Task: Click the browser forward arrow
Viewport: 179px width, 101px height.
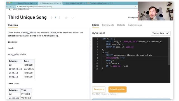Action: [x=10, y=7]
